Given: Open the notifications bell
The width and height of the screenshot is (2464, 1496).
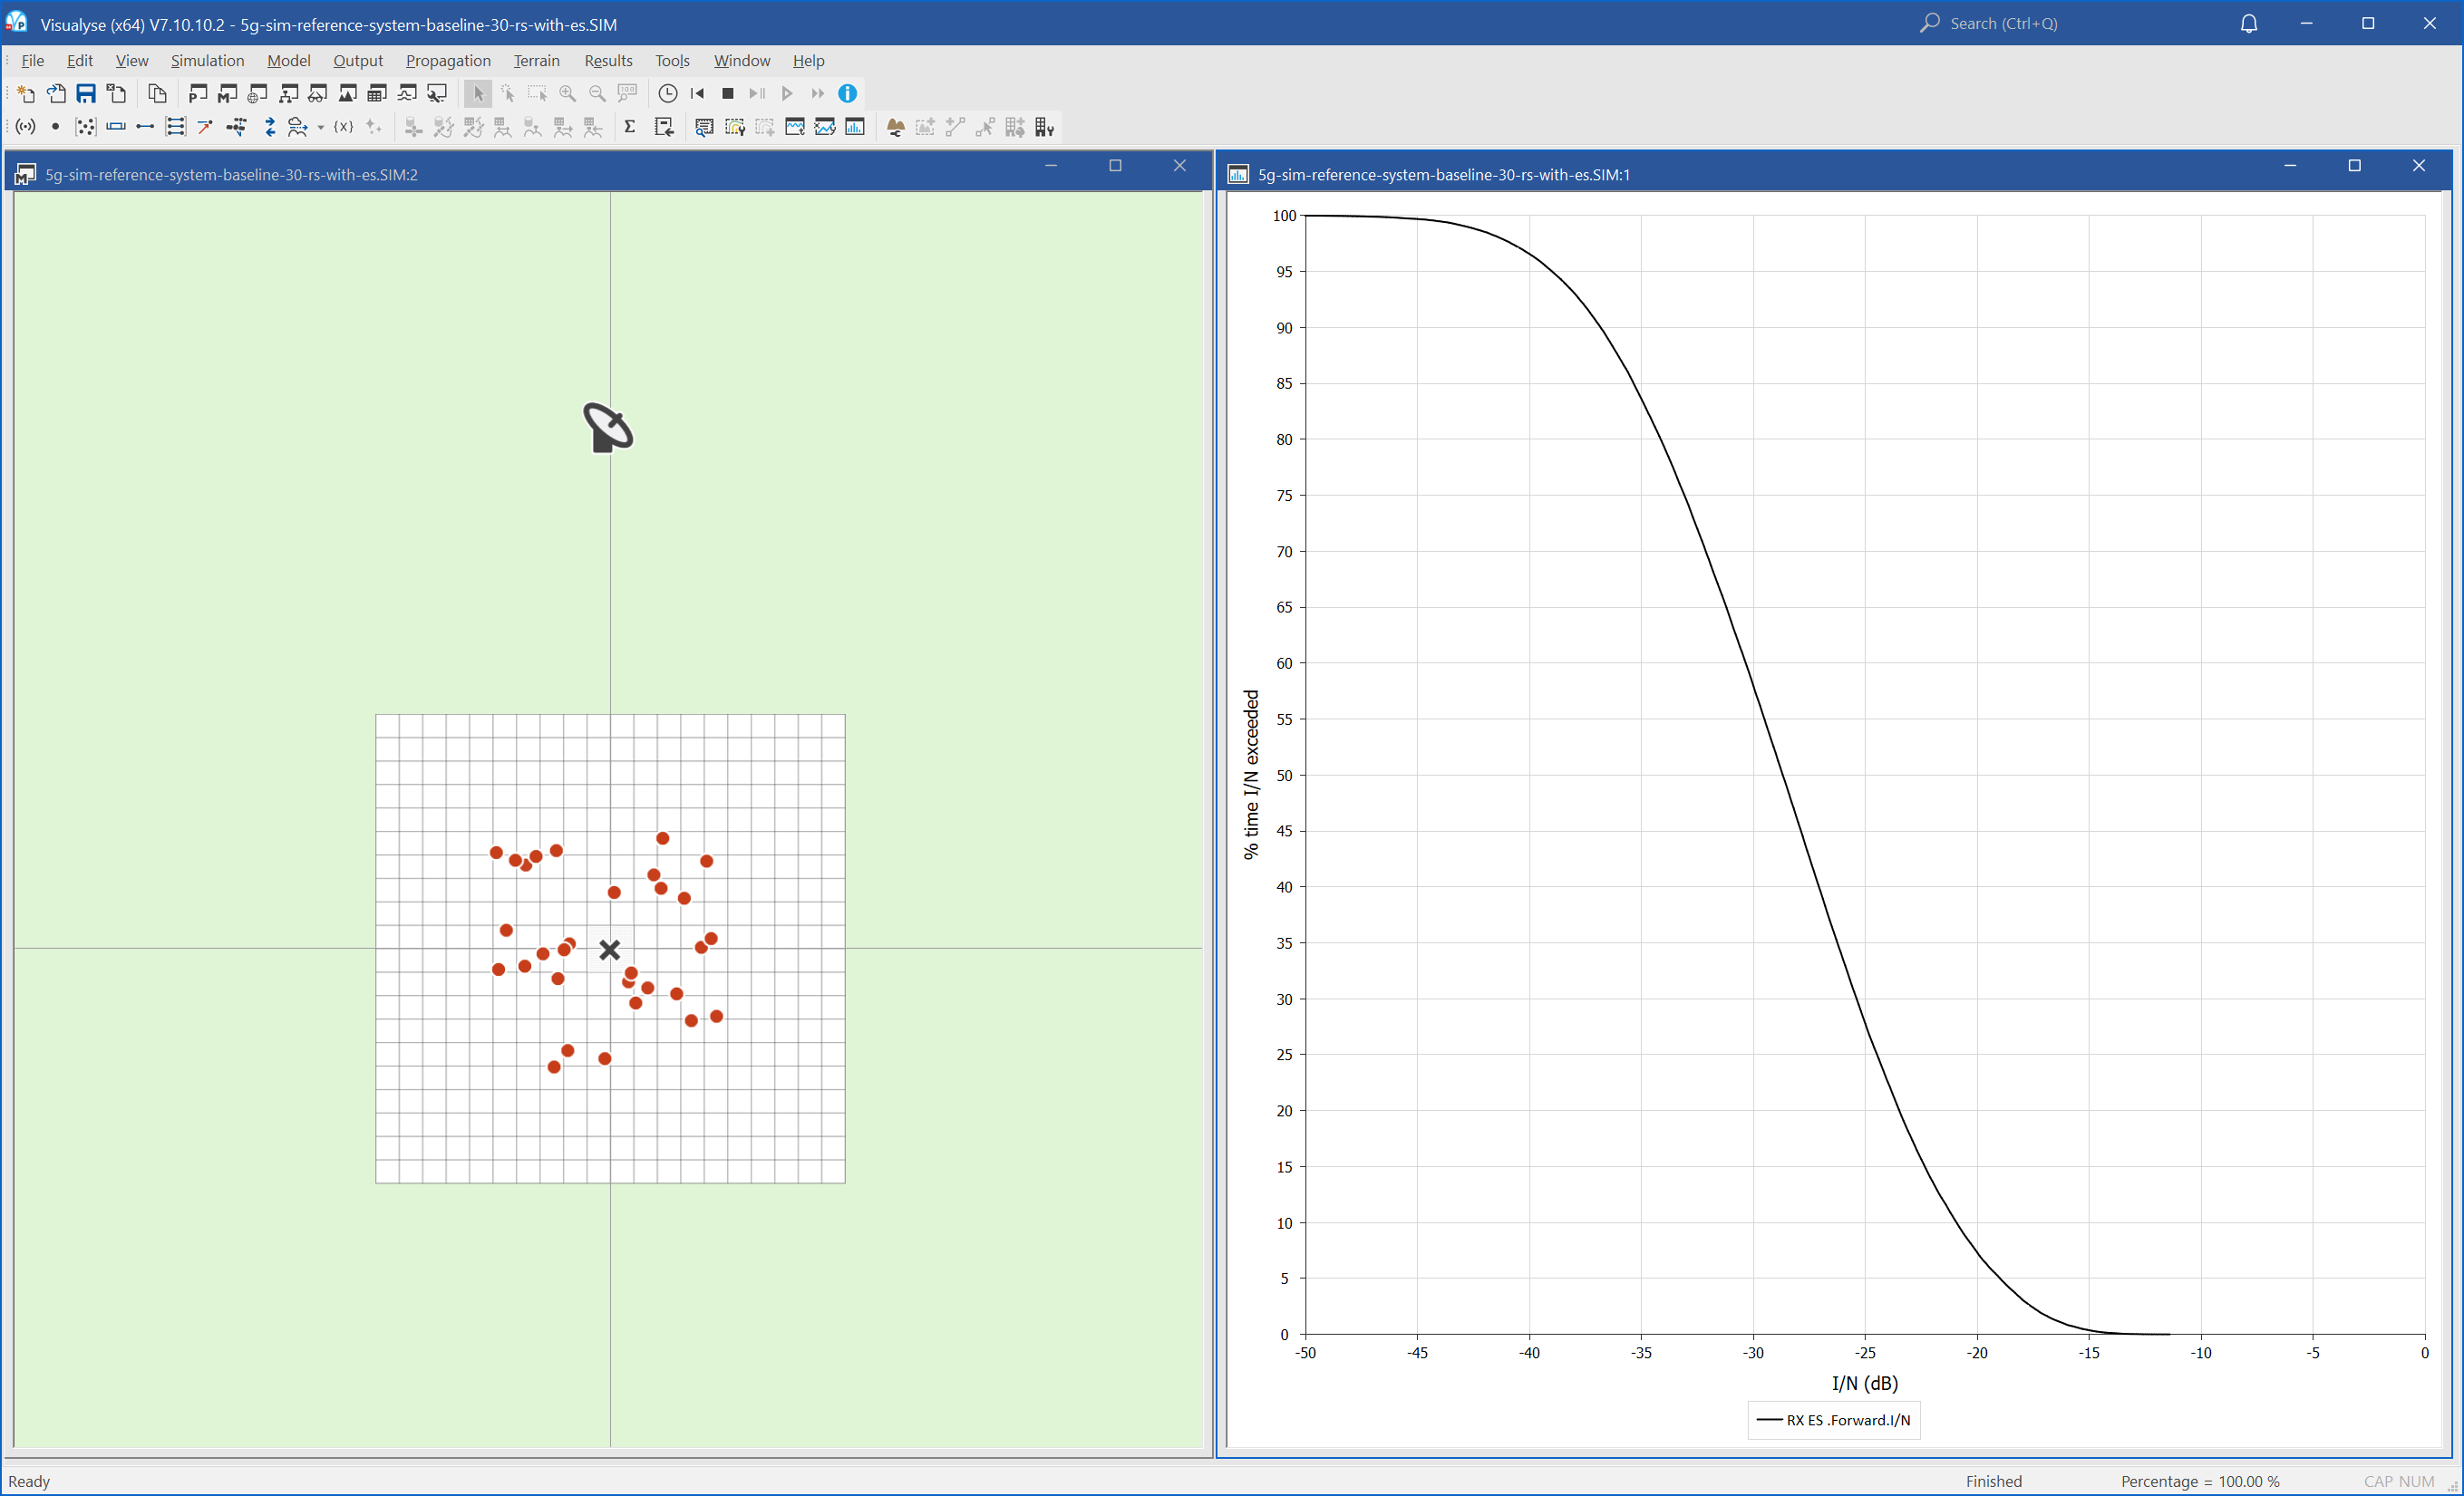Looking at the screenshot, I should pyautogui.click(x=2249, y=23).
